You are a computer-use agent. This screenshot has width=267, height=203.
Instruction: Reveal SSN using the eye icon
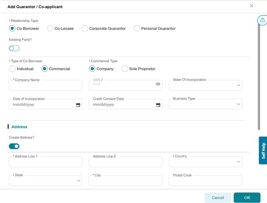coord(158,84)
